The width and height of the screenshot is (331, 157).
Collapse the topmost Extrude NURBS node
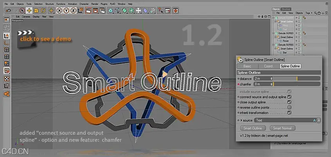tap(273, 18)
